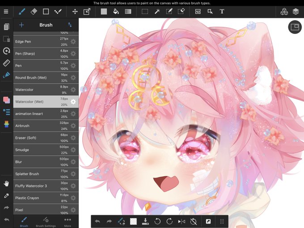Open settings gear for Airbrush

[73, 126]
